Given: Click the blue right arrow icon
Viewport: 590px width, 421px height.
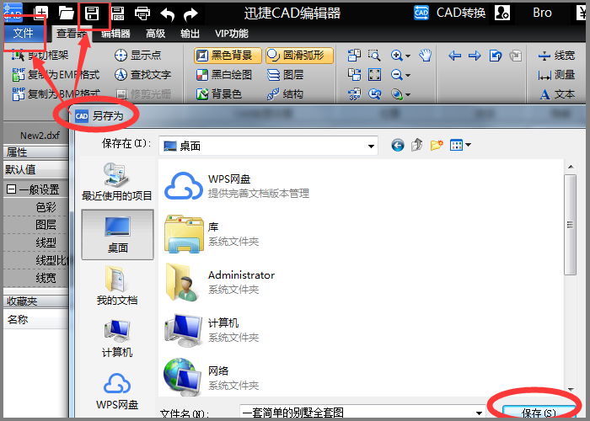Looking at the screenshot, I should tap(475, 56).
